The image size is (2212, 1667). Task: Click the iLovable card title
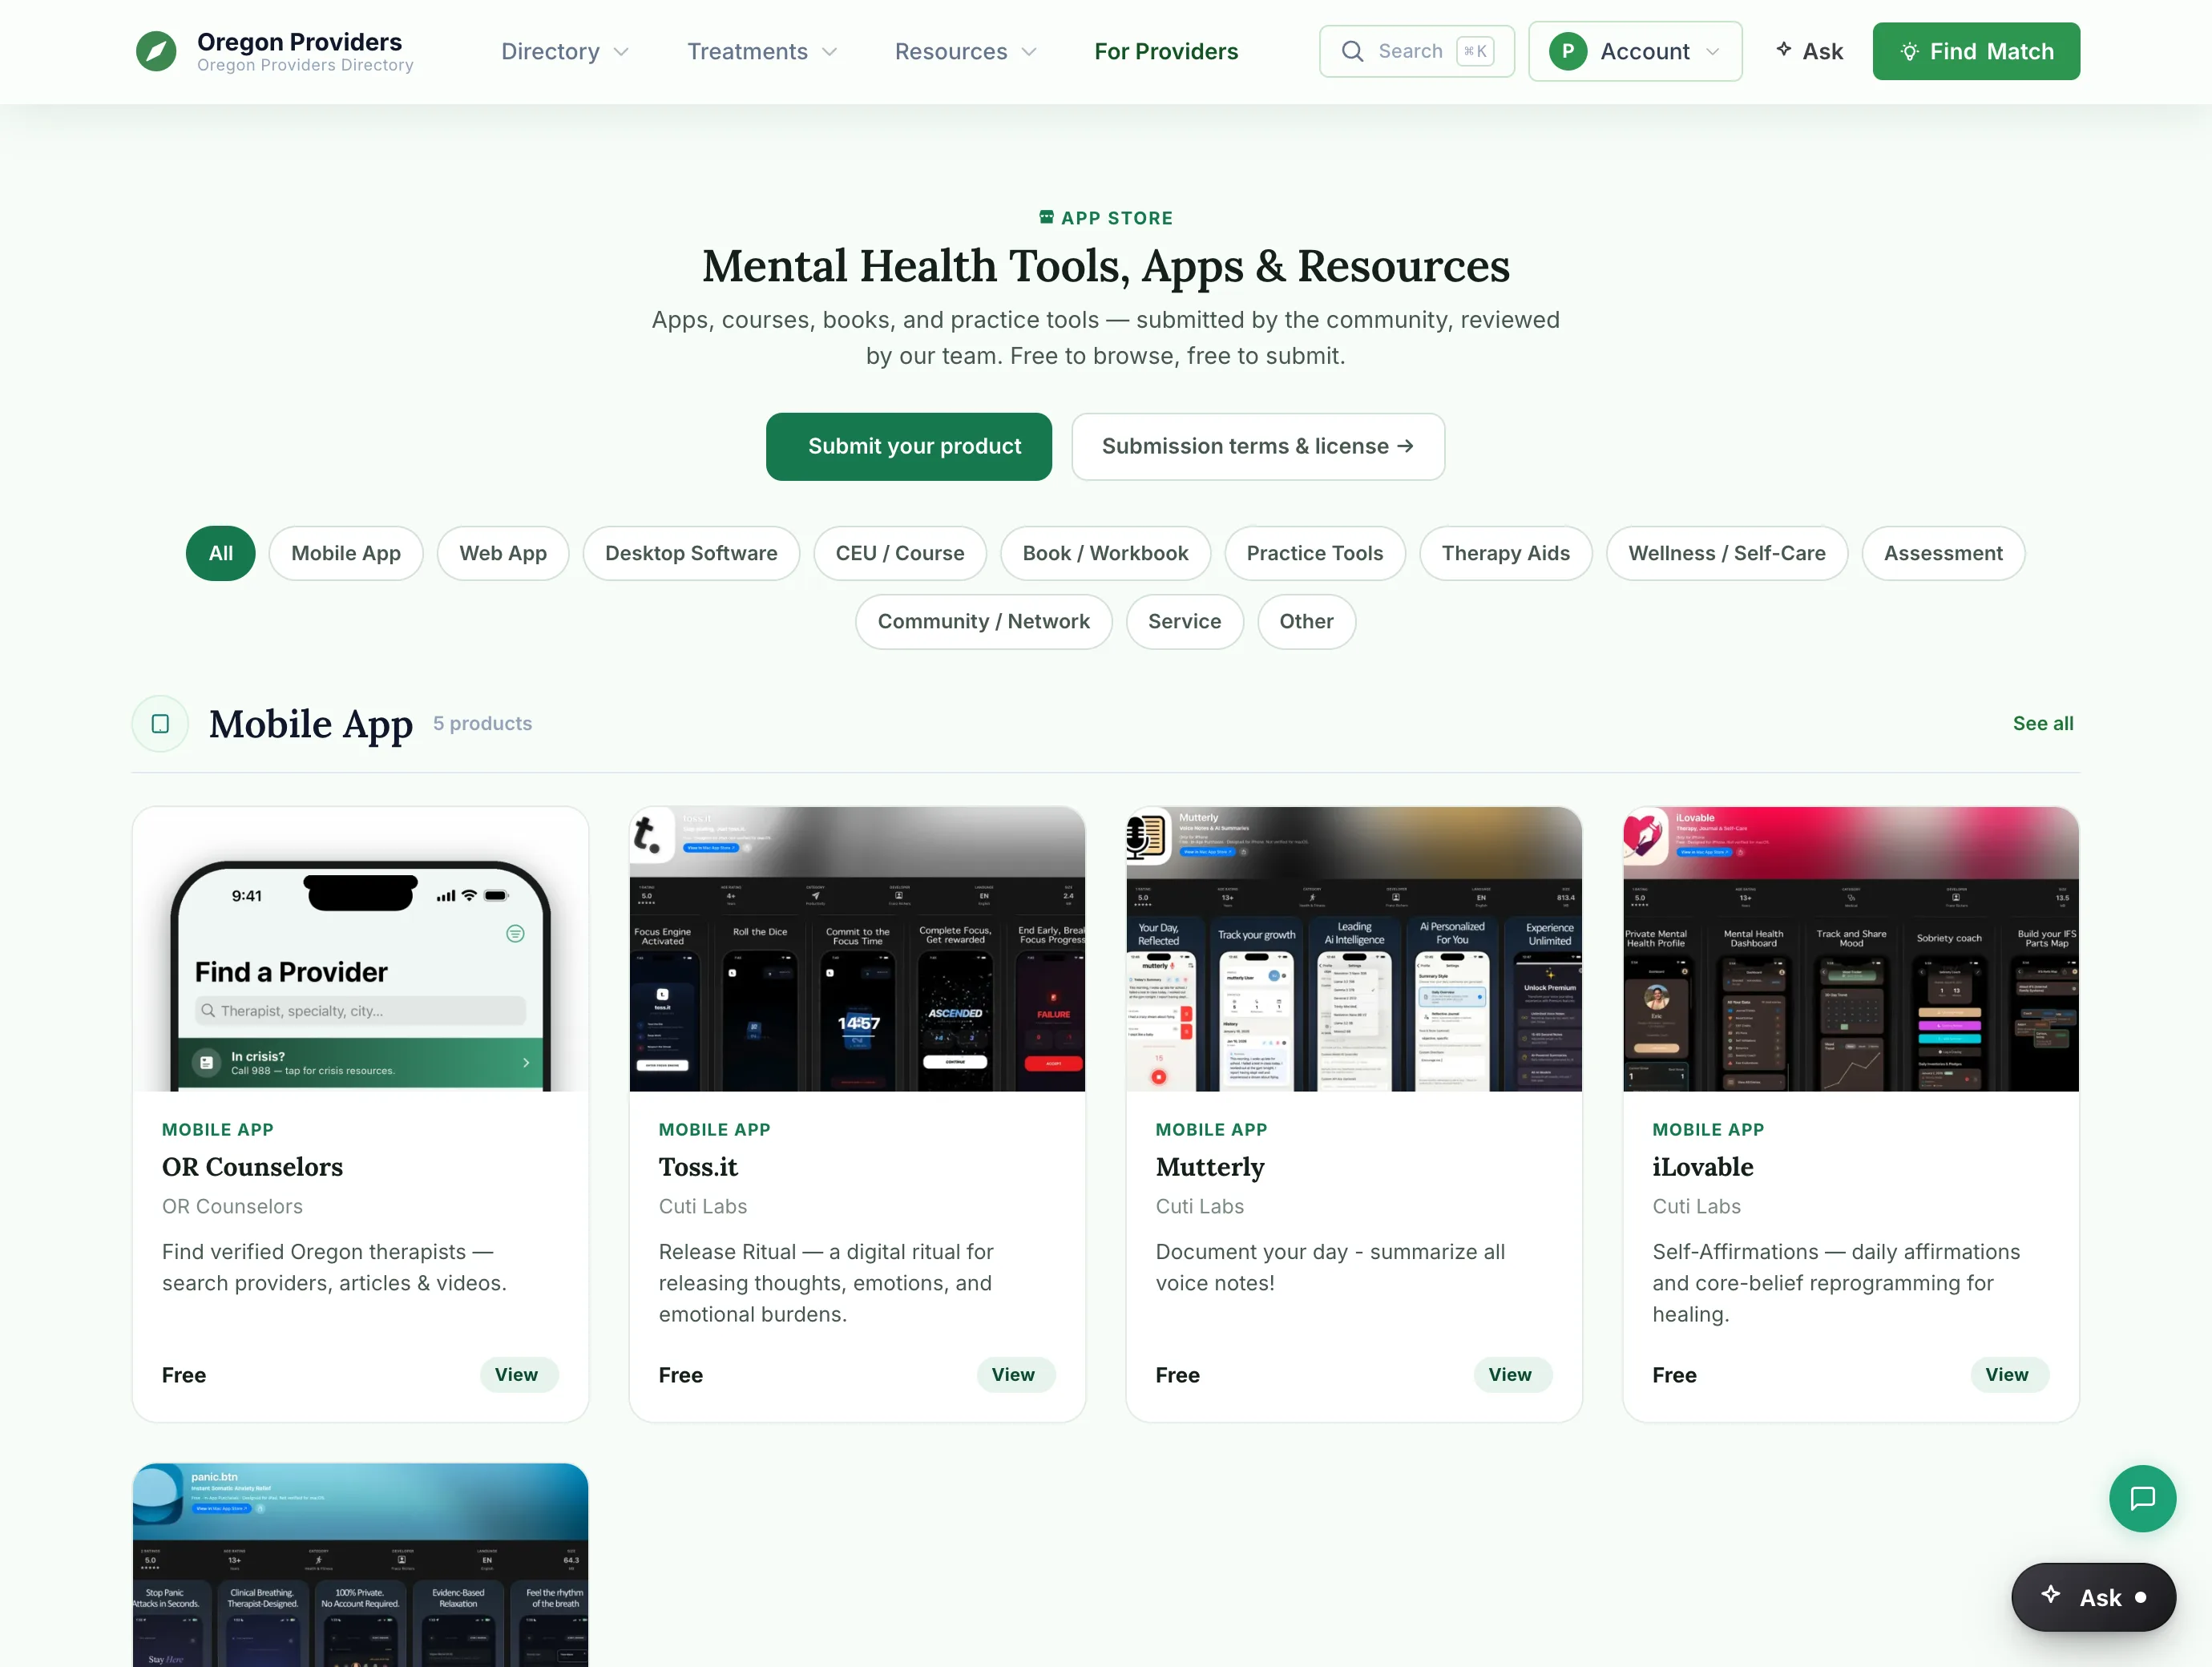tap(1703, 1167)
